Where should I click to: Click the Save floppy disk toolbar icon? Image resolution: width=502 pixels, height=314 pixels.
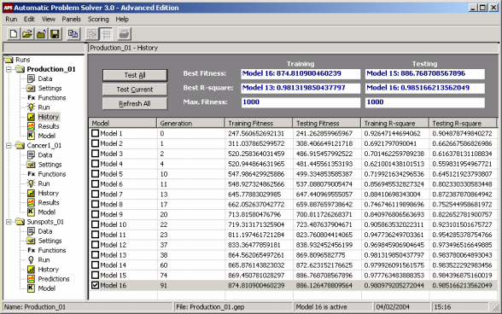click(x=55, y=33)
